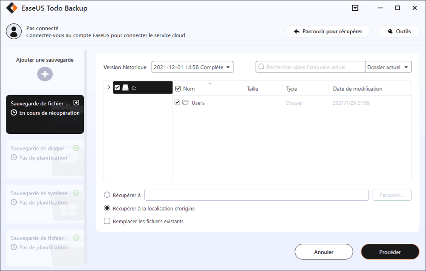Click the sidebar vertical scrollbar
The height and width of the screenshot is (271, 426).
(86, 157)
